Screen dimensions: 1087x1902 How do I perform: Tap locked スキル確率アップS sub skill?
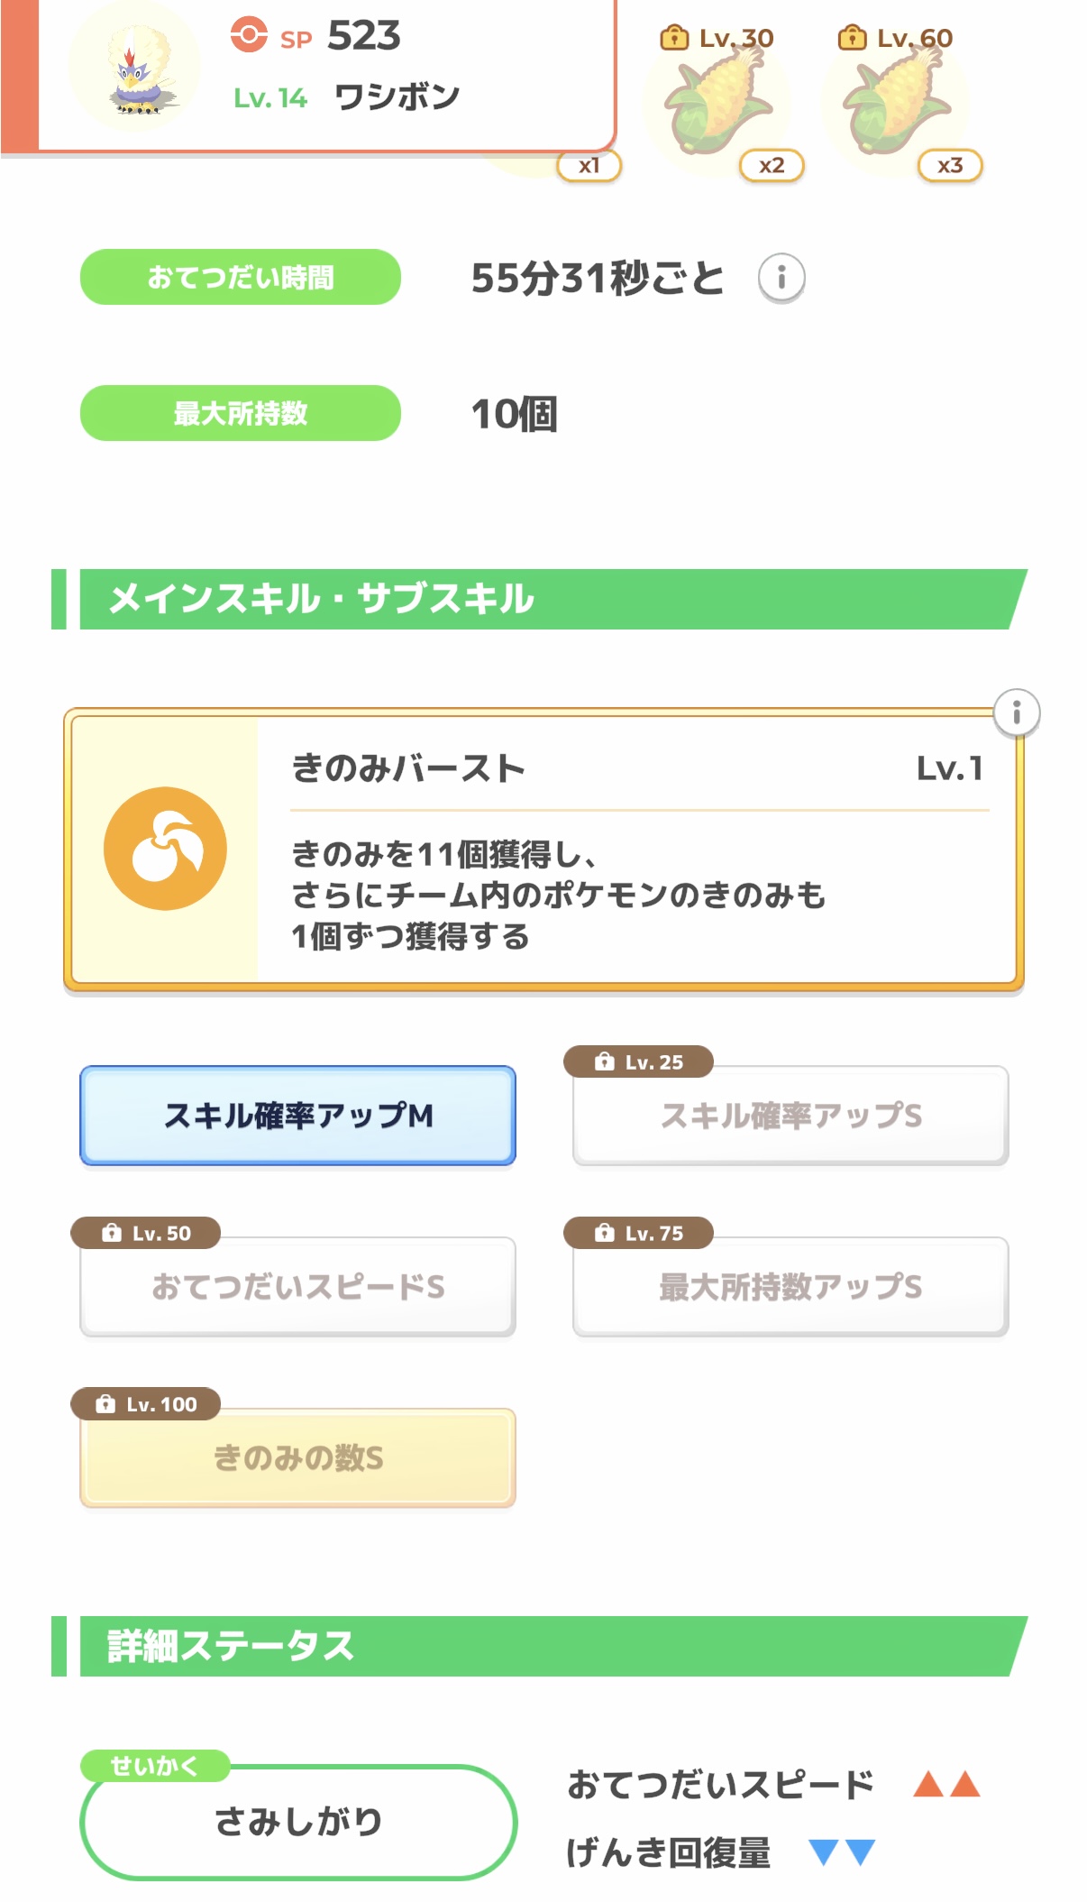click(x=790, y=1116)
